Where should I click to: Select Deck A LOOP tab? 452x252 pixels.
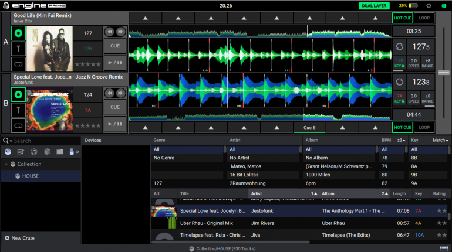(424, 18)
